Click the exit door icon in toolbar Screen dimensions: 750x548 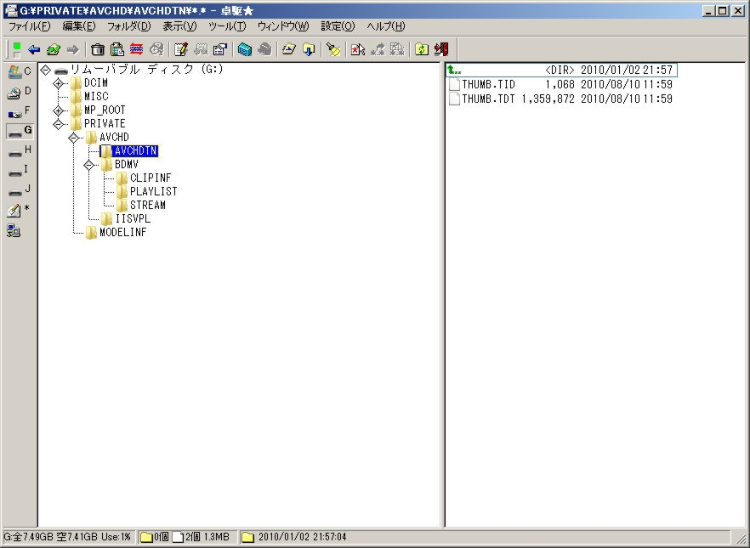pyautogui.click(x=440, y=49)
